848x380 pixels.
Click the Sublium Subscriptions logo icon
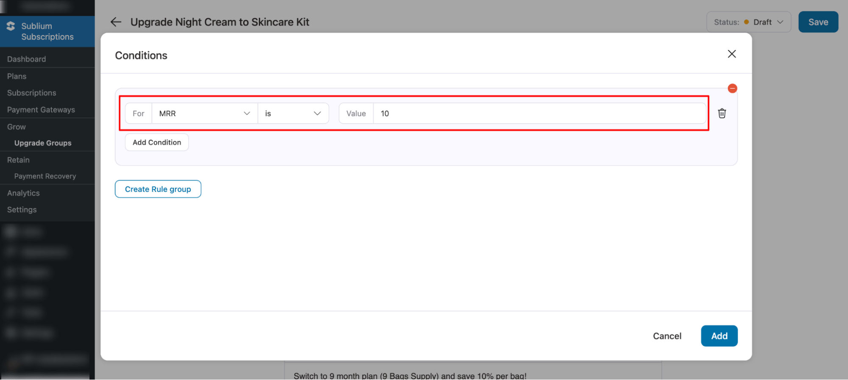coord(11,26)
